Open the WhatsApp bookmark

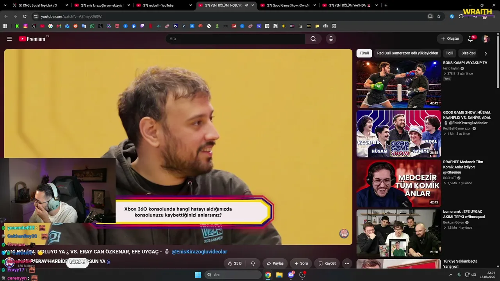pos(92,26)
